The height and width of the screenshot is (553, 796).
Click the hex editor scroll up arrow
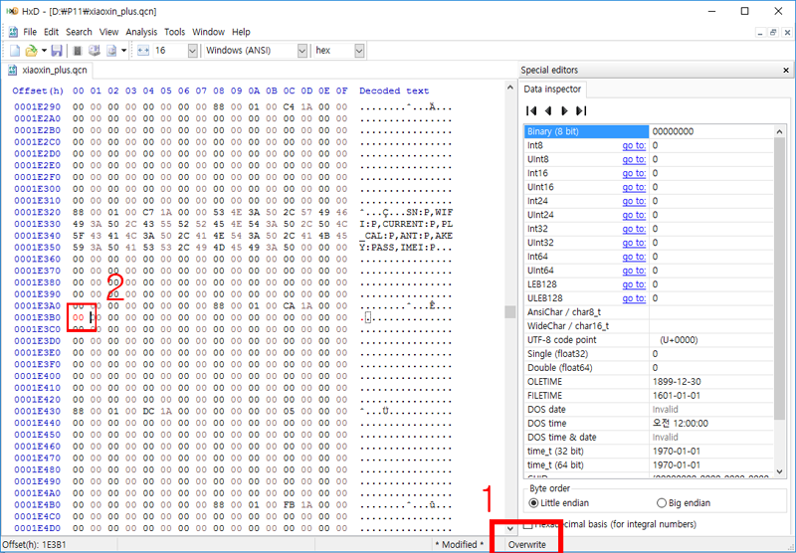(510, 88)
